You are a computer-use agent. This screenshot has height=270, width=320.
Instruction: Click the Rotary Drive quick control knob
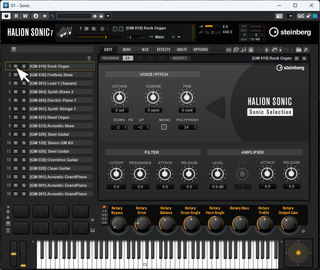(x=142, y=224)
